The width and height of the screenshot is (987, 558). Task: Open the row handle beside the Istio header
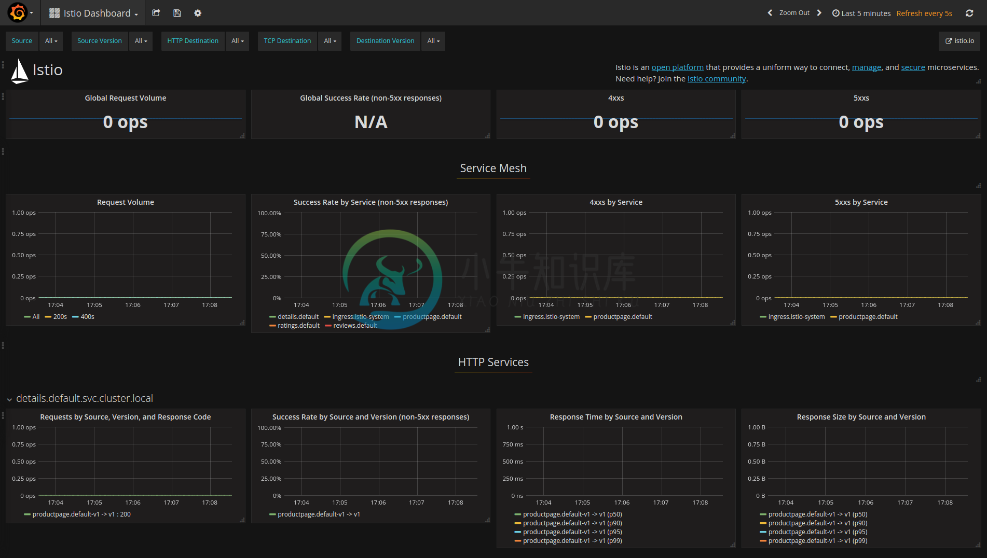tap(3, 65)
